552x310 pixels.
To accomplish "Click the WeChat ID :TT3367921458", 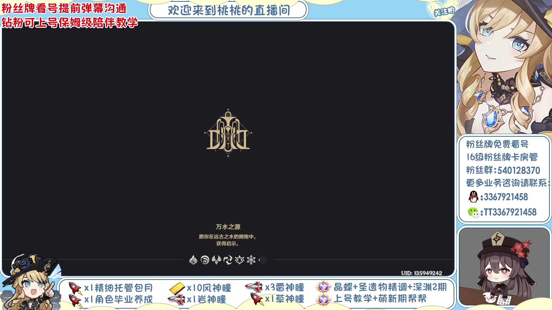I will [509, 212].
